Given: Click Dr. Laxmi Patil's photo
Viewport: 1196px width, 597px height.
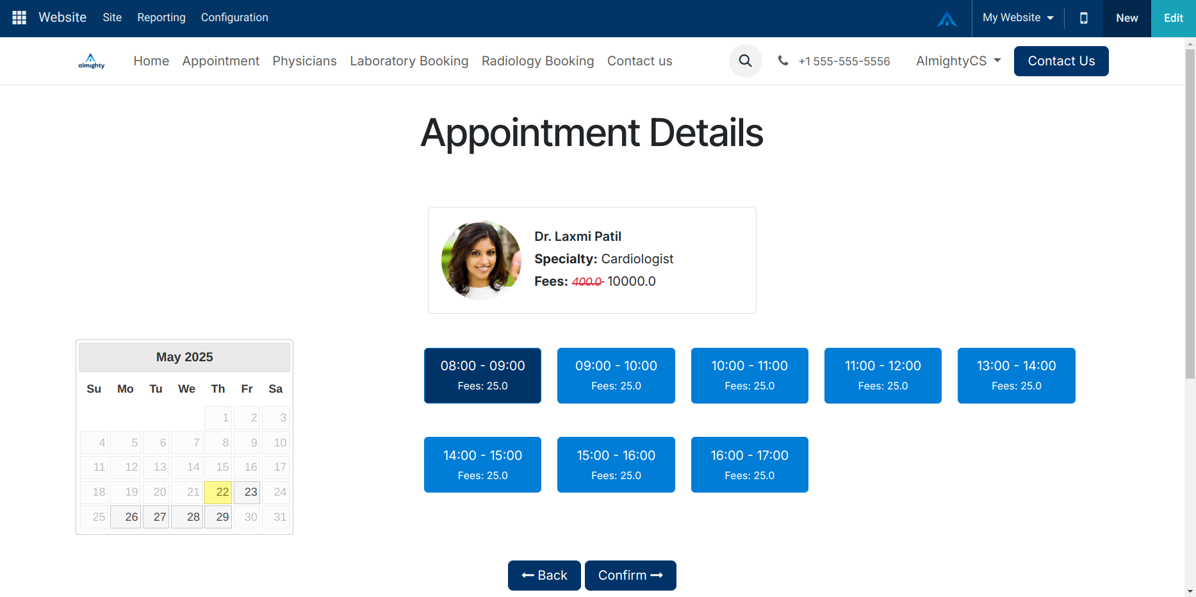Looking at the screenshot, I should click(481, 260).
